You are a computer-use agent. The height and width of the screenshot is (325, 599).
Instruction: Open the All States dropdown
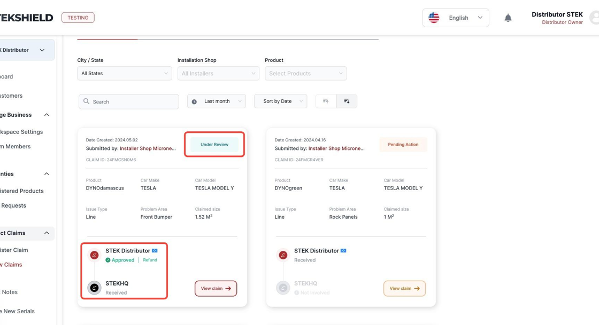click(125, 73)
